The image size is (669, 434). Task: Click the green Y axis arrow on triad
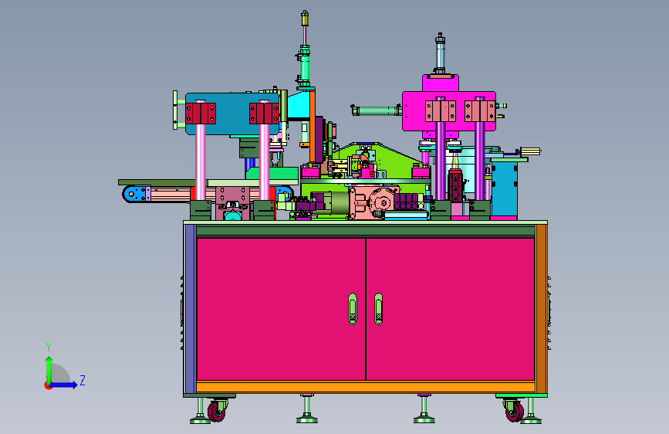tap(49, 369)
